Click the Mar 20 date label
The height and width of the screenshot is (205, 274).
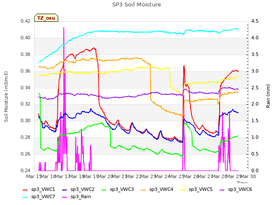pos(105,176)
